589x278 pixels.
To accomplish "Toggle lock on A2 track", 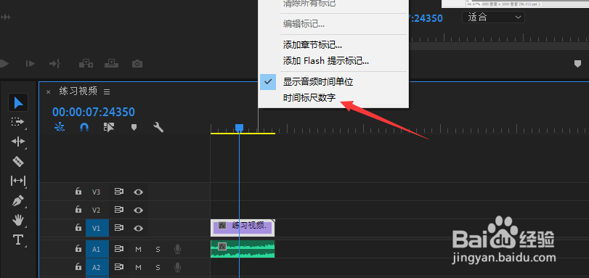I will (x=78, y=267).
